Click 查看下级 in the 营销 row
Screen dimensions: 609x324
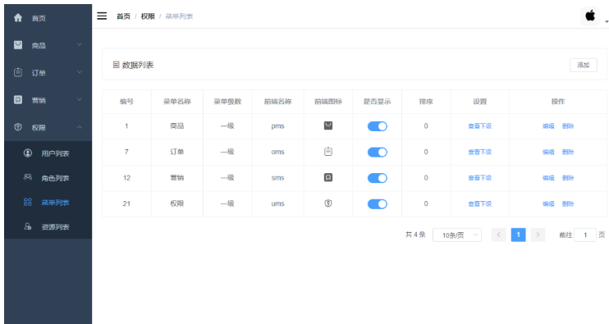(x=479, y=178)
